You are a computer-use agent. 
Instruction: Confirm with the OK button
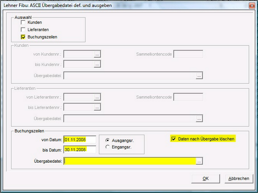(205, 179)
